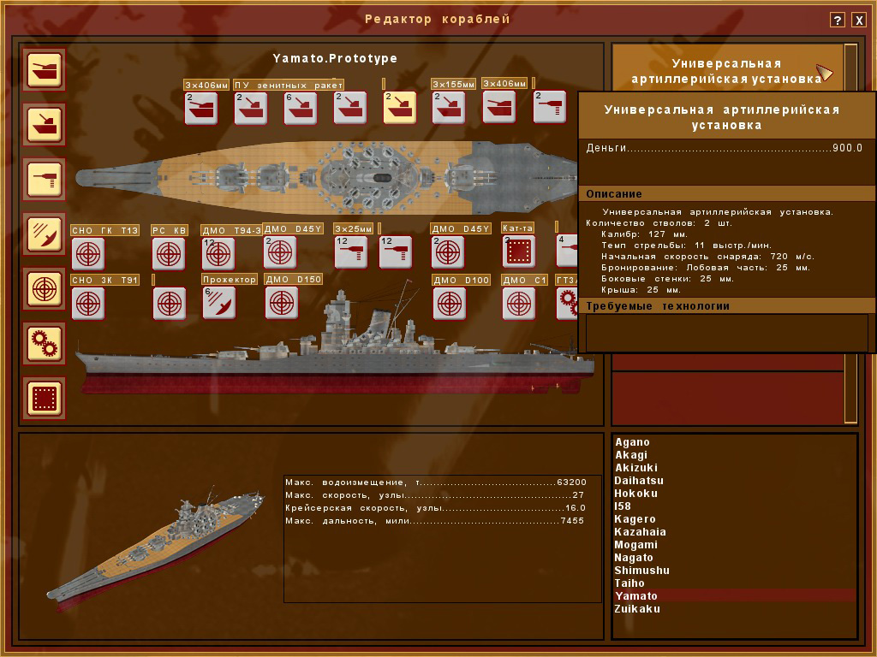Select the СНО ГК Т13 slot

coord(87,253)
